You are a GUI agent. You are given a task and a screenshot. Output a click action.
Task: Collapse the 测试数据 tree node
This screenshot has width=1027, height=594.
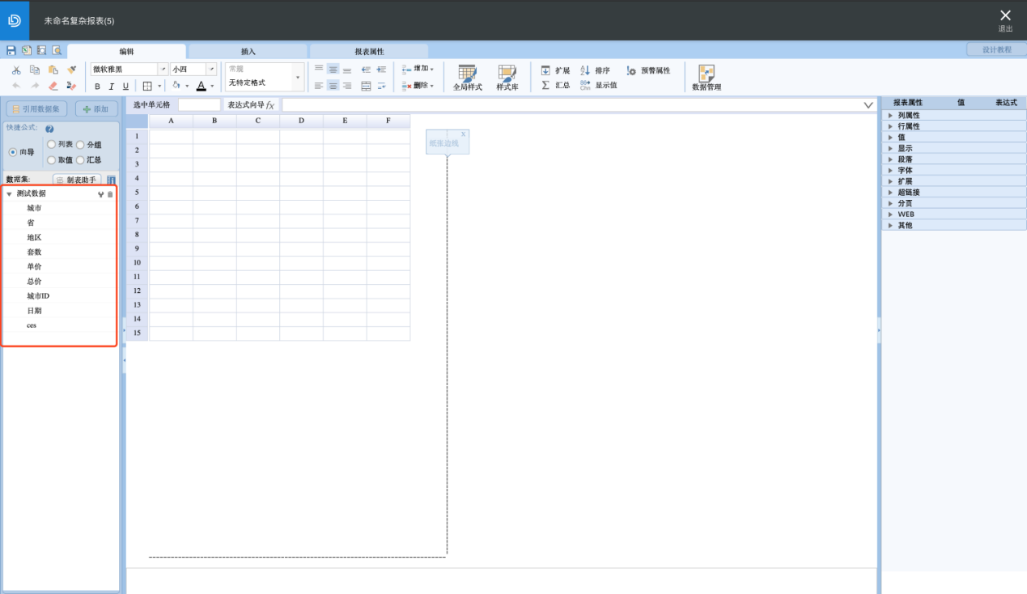(x=9, y=194)
